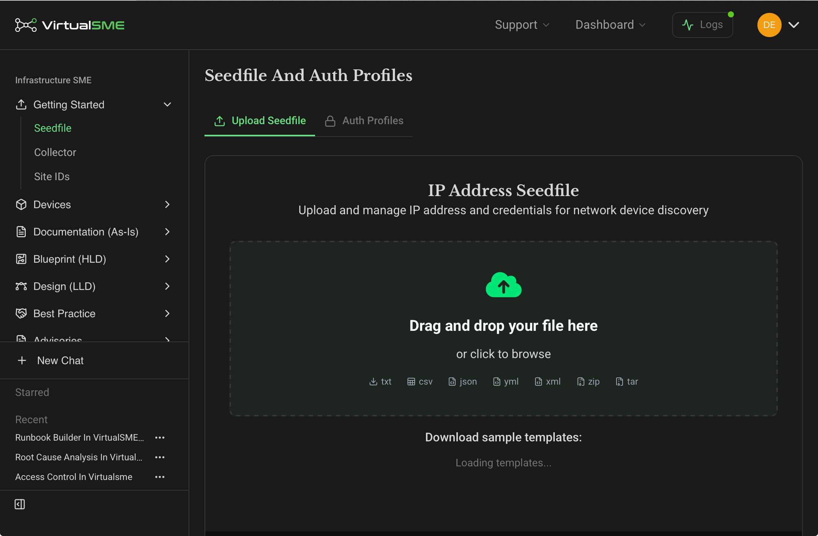818x536 pixels.
Task: Open the Support menu
Action: tap(522, 25)
